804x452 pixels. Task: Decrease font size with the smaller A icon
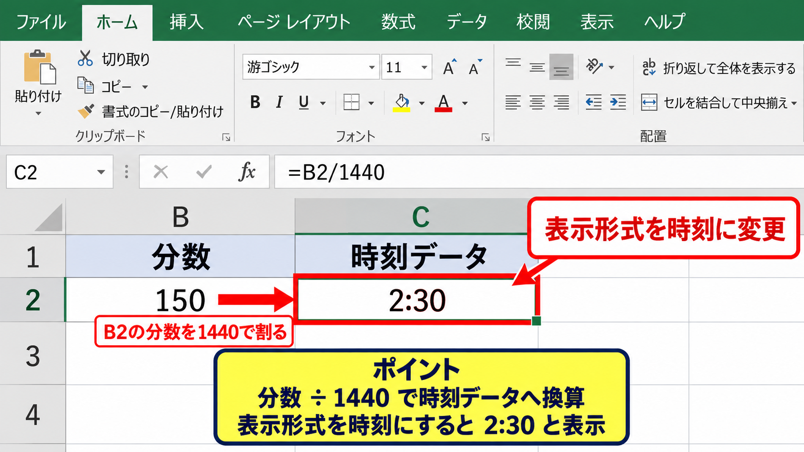point(475,67)
